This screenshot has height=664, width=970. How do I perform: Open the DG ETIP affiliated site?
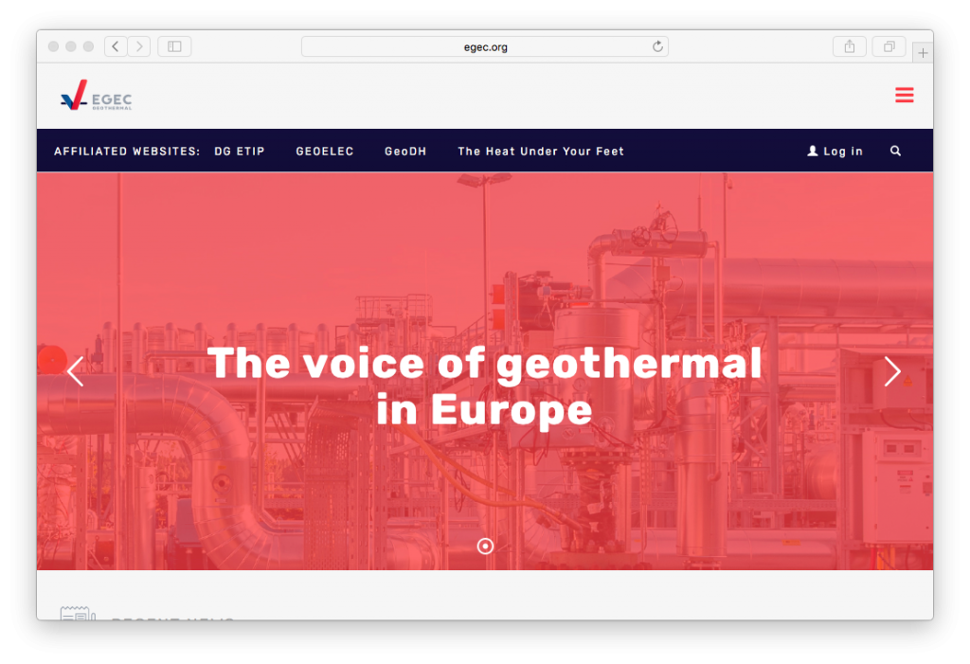point(240,152)
